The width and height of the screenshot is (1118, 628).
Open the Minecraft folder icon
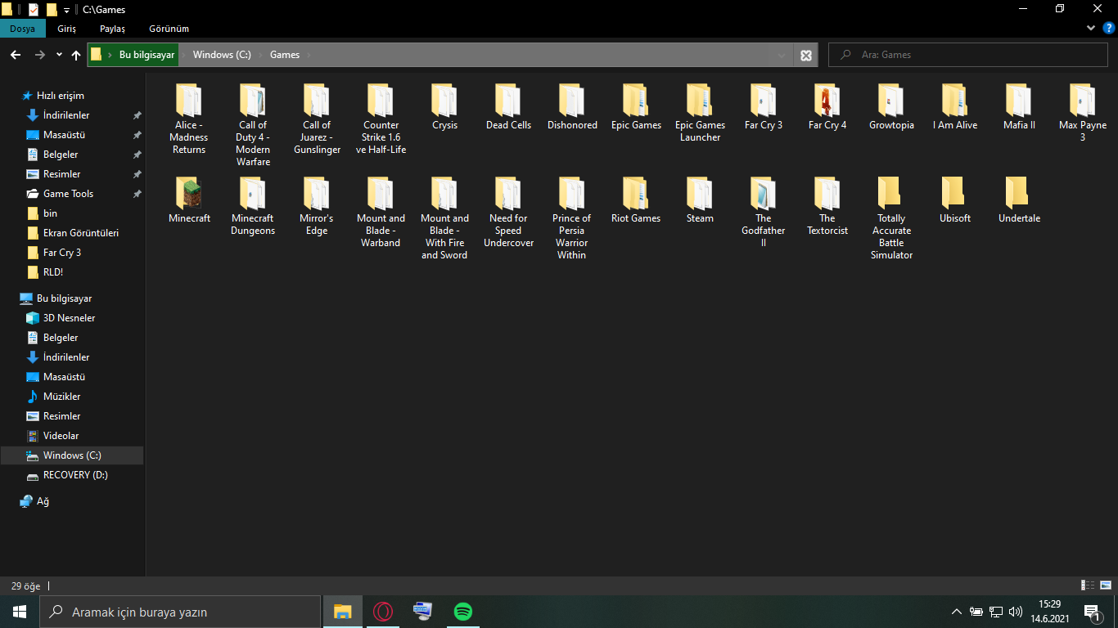(x=189, y=193)
